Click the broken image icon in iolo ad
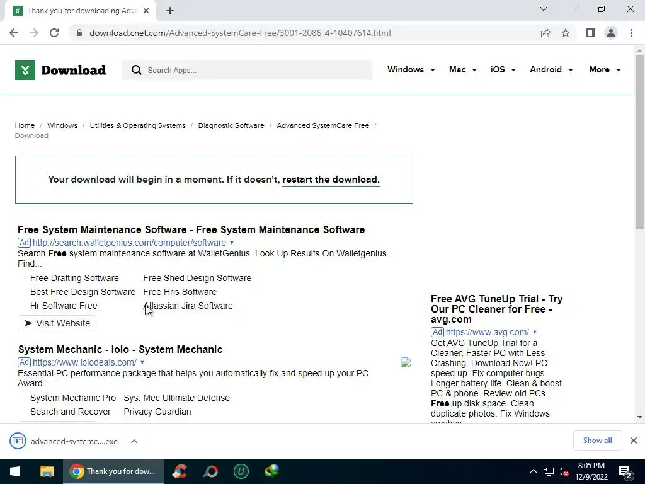The width and height of the screenshot is (645, 484). (x=406, y=362)
